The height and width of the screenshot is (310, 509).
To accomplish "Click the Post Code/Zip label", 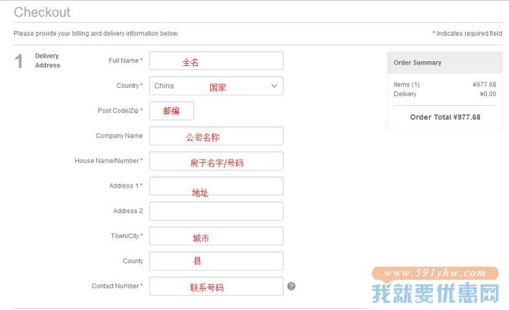I will pyautogui.click(x=120, y=111).
